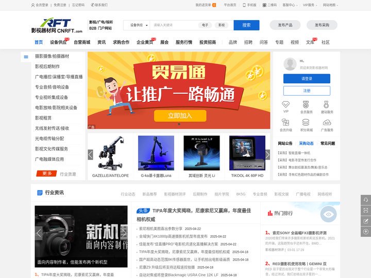The image size is (371, 278).
Task: Click the back-to-top arrow icon
Action: pyautogui.click(x=366, y=232)
